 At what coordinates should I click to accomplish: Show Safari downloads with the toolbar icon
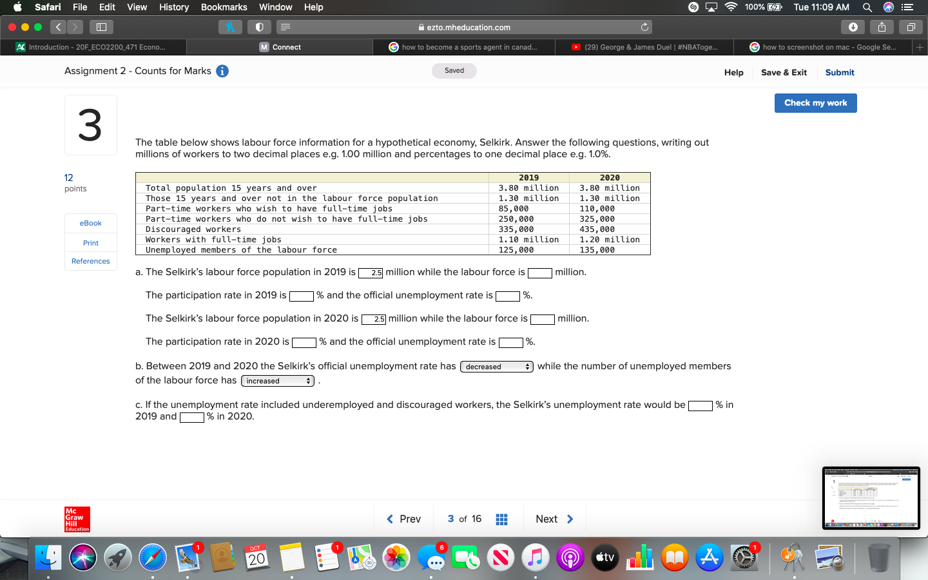pyautogui.click(x=853, y=27)
